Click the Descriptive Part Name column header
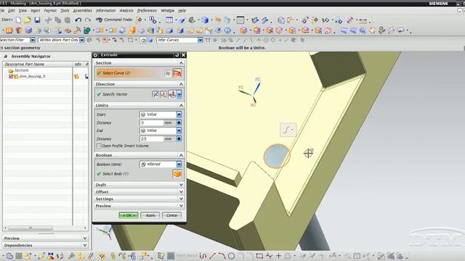The width and height of the screenshot is (465, 261). 38,65
